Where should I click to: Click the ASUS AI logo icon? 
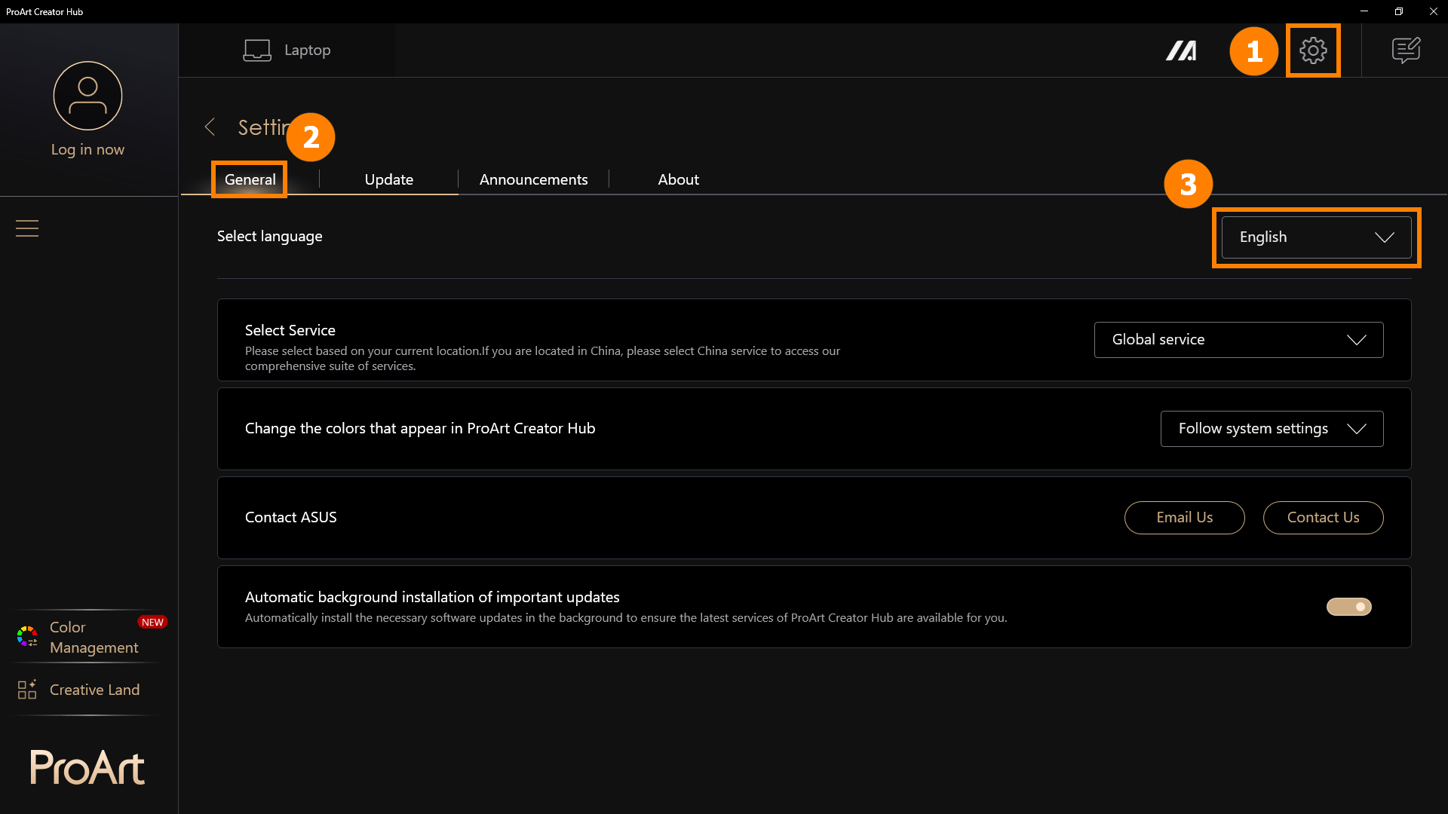pos(1181,50)
